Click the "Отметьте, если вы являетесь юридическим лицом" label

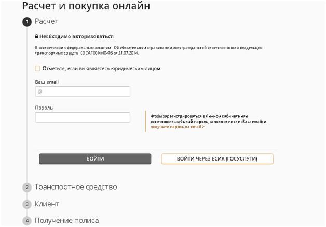pos(101,68)
